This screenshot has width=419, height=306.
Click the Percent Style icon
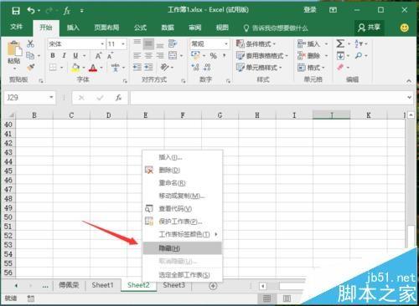pyautogui.click(x=214, y=56)
